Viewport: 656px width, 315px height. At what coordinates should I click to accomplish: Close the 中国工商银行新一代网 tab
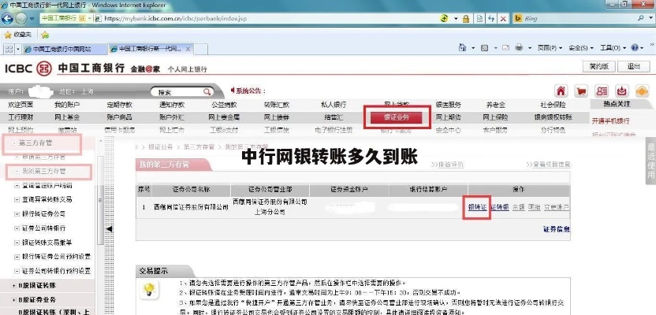(x=188, y=49)
